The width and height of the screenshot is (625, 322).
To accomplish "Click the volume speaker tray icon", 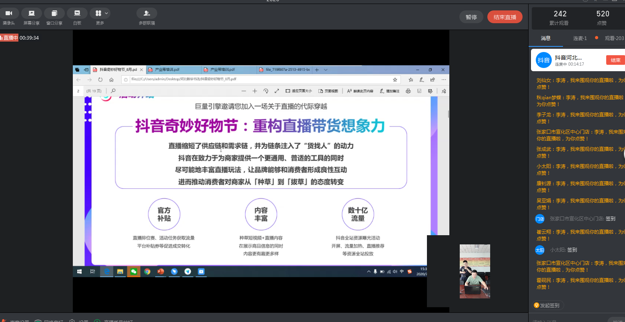I will (x=395, y=272).
